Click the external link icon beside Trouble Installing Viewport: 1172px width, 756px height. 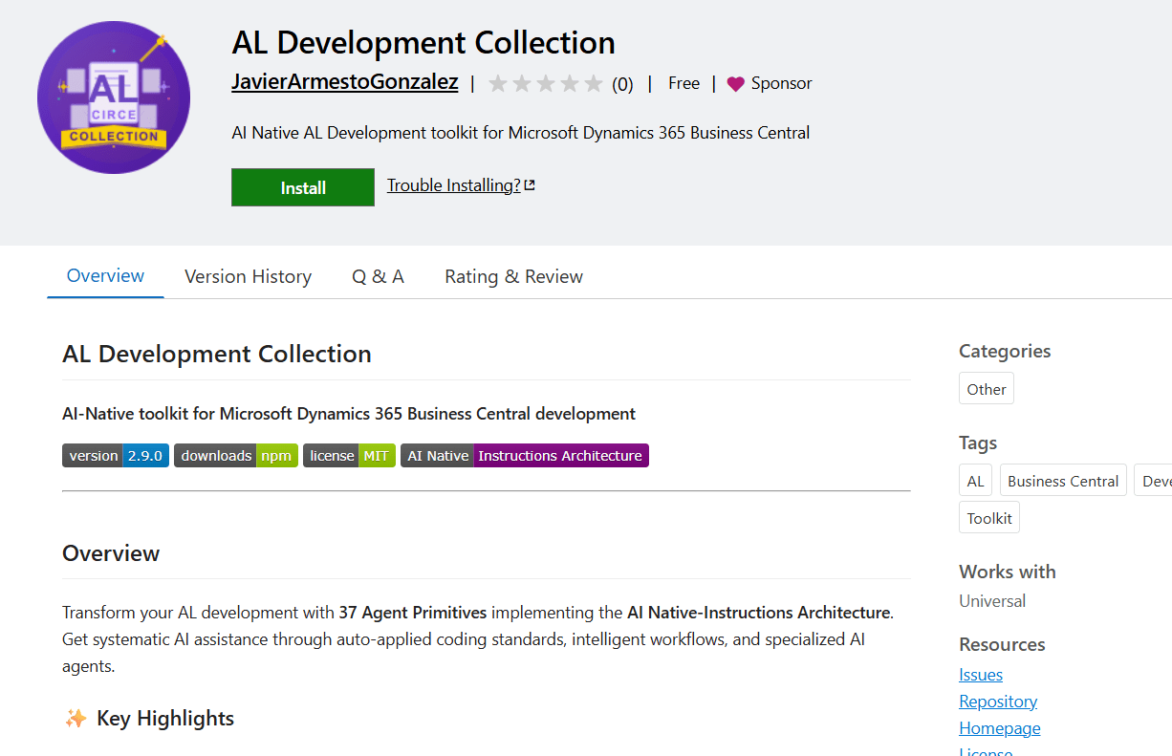tap(530, 185)
